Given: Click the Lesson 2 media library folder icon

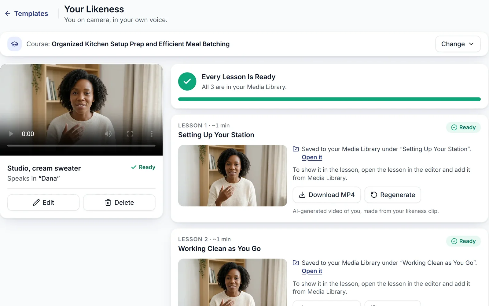Looking at the screenshot, I should click(x=296, y=263).
